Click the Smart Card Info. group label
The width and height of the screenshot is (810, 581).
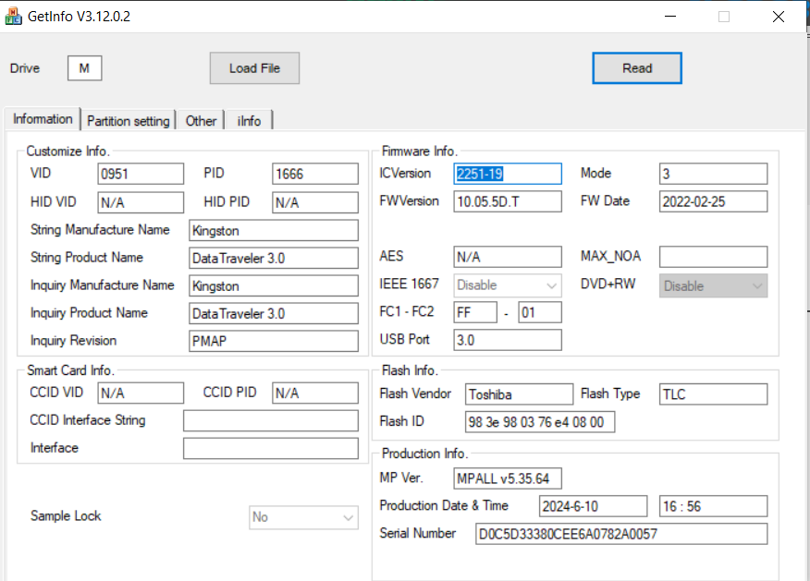pos(70,370)
